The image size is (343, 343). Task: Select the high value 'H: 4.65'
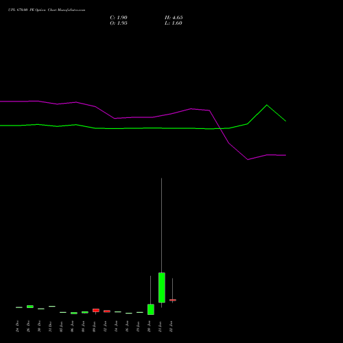click(x=174, y=18)
